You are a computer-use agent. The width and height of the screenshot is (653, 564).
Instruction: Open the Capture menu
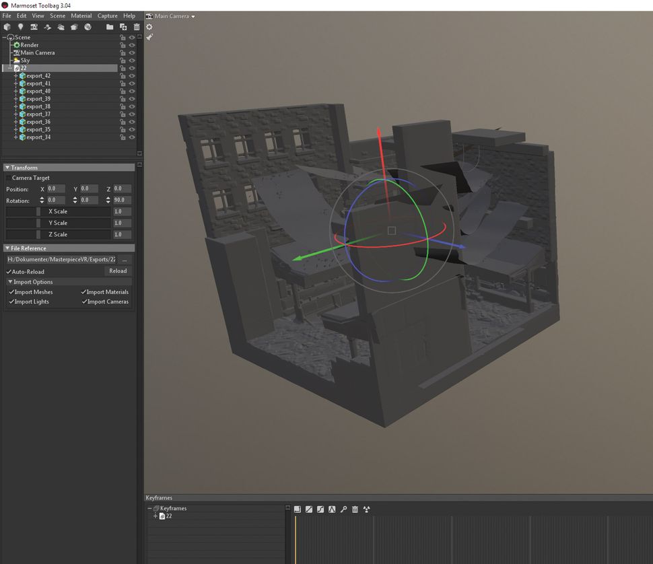[107, 15]
